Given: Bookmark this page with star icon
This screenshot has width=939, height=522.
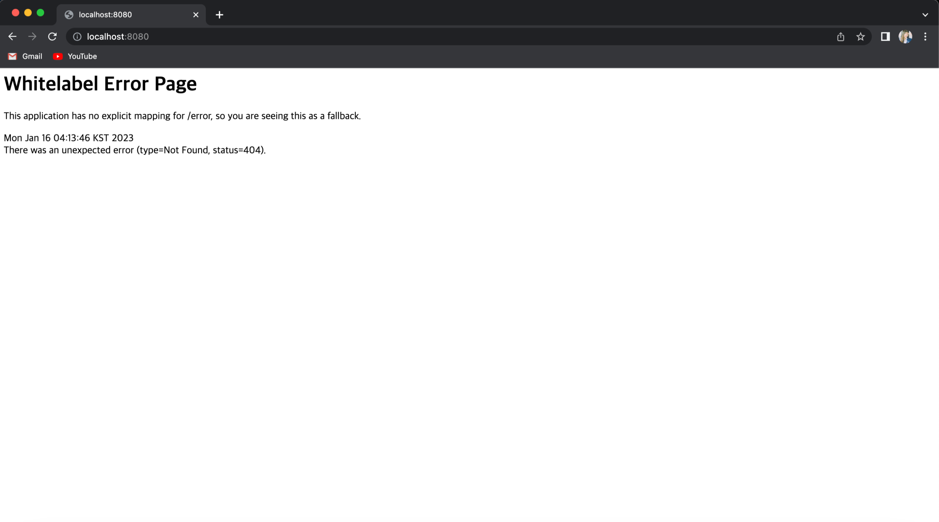Looking at the screenshot, I should click(x=860, y=36).
